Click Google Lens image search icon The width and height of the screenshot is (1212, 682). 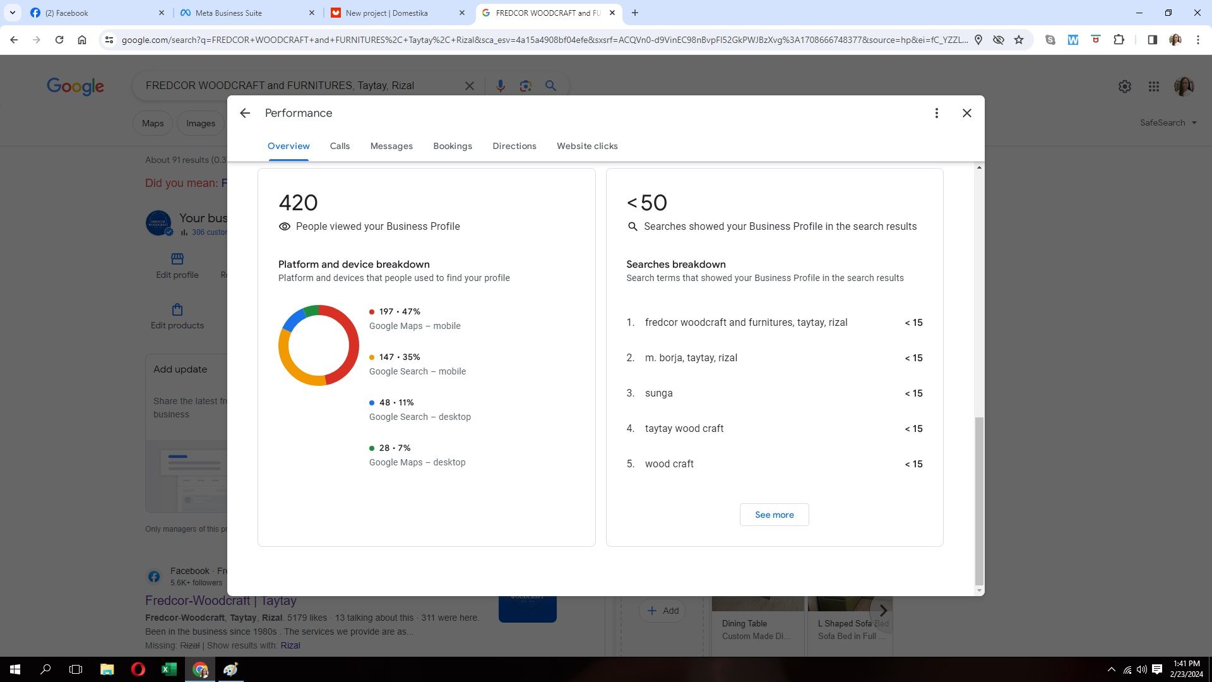pyautogui.click(x=526, y=86)
